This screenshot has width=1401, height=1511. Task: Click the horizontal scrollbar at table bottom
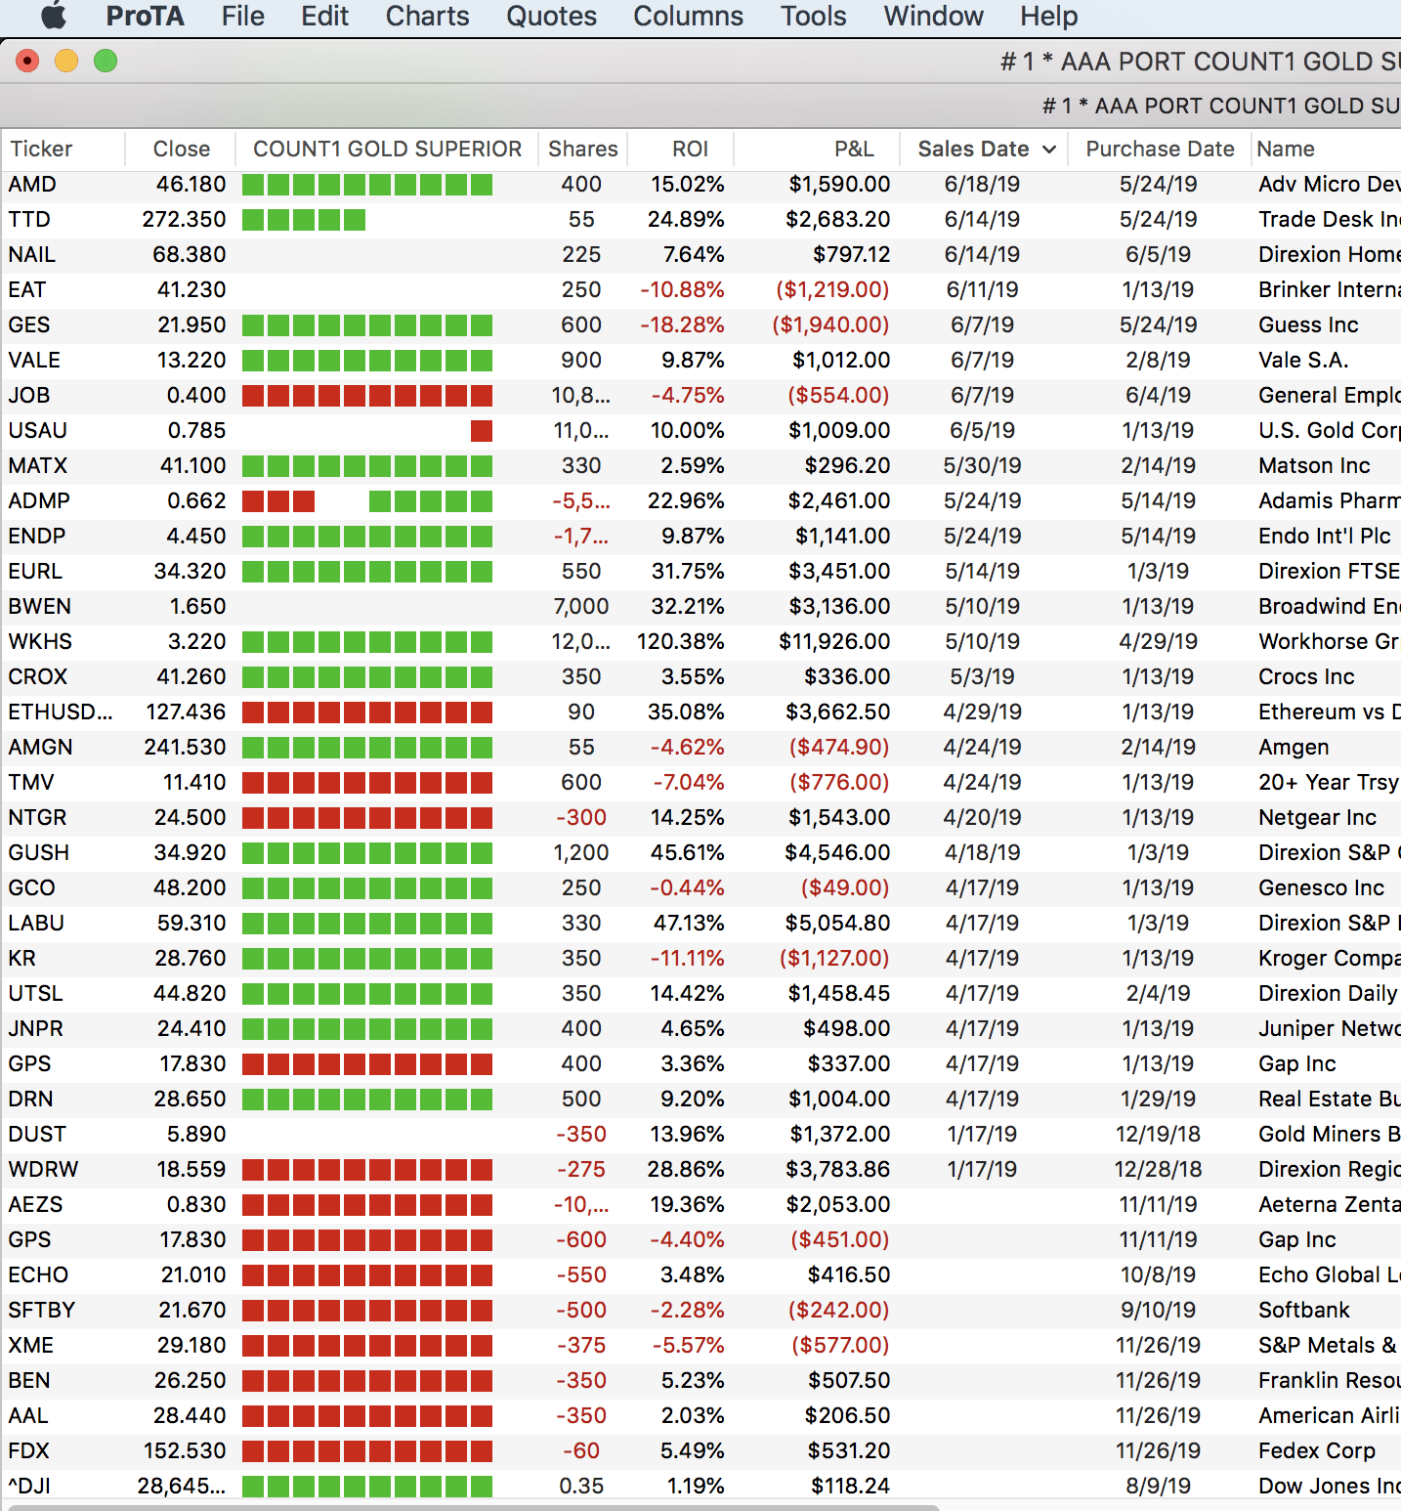pos(474,1506)
